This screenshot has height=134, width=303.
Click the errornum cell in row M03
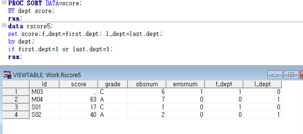(185, 92)
